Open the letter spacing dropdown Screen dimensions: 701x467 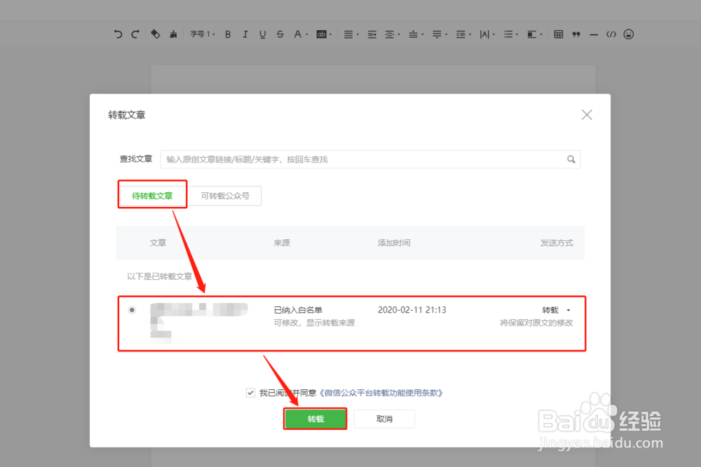(487, 34)
